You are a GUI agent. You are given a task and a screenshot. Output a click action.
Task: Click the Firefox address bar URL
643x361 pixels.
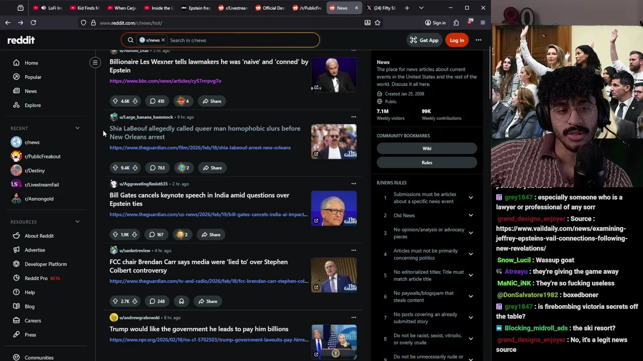tap(131, 23)
